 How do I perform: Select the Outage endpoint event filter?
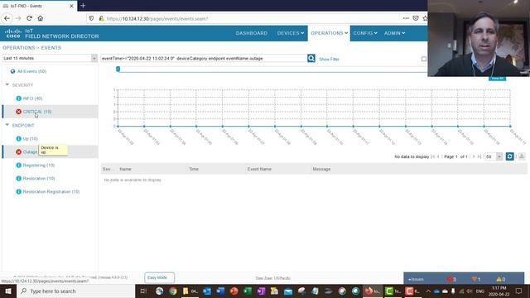pyautogui.click(x=30, y=152)
